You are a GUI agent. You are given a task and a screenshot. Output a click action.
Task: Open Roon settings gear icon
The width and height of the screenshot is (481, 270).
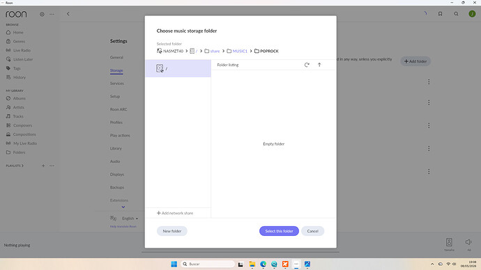42,14
